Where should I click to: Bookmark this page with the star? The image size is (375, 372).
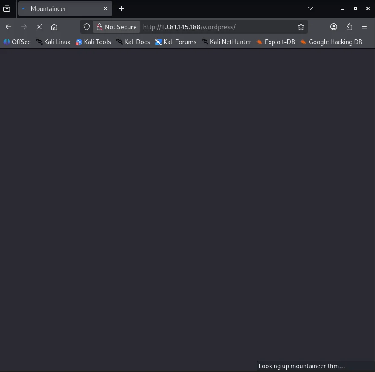pyautogui.click(x=301, y=27)
